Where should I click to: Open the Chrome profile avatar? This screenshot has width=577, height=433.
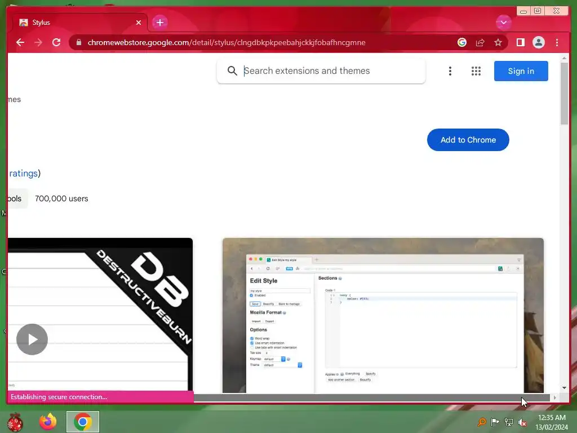538,42
